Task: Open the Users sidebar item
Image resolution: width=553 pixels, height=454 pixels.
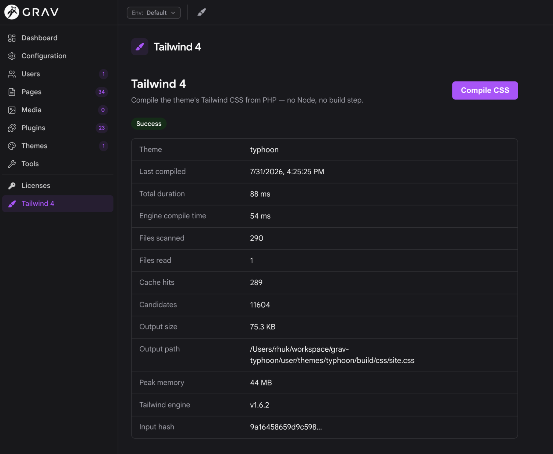Action: pyautogui.click(x=31, y=74)
